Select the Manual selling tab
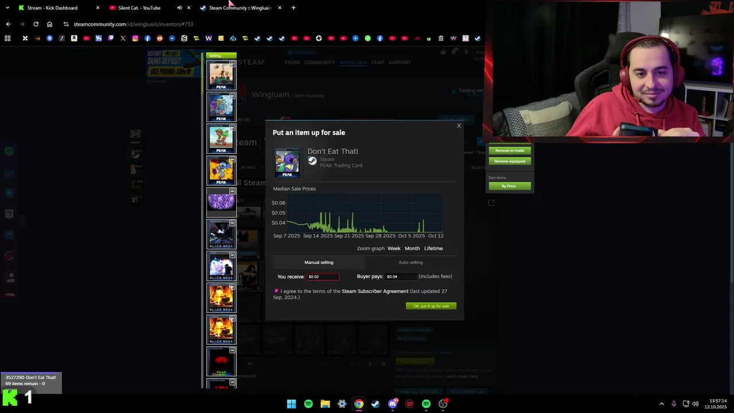The image size is (734, 413). click(x=319, y=262)
